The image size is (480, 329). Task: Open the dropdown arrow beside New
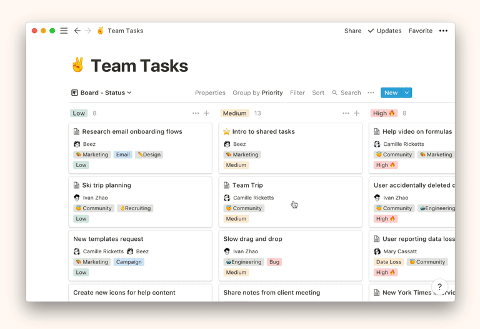click(407, 93)
